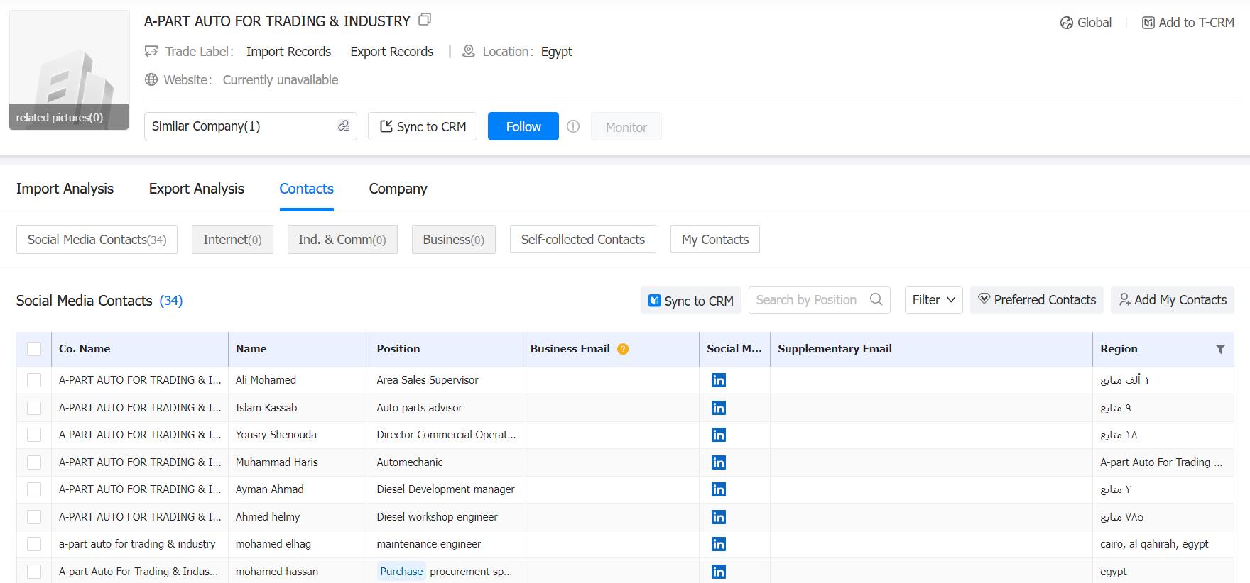Open LinkedIn profile for Yousry Shenouda
The width and height of the screenshot is (1250, 583).
click(718, 435)
